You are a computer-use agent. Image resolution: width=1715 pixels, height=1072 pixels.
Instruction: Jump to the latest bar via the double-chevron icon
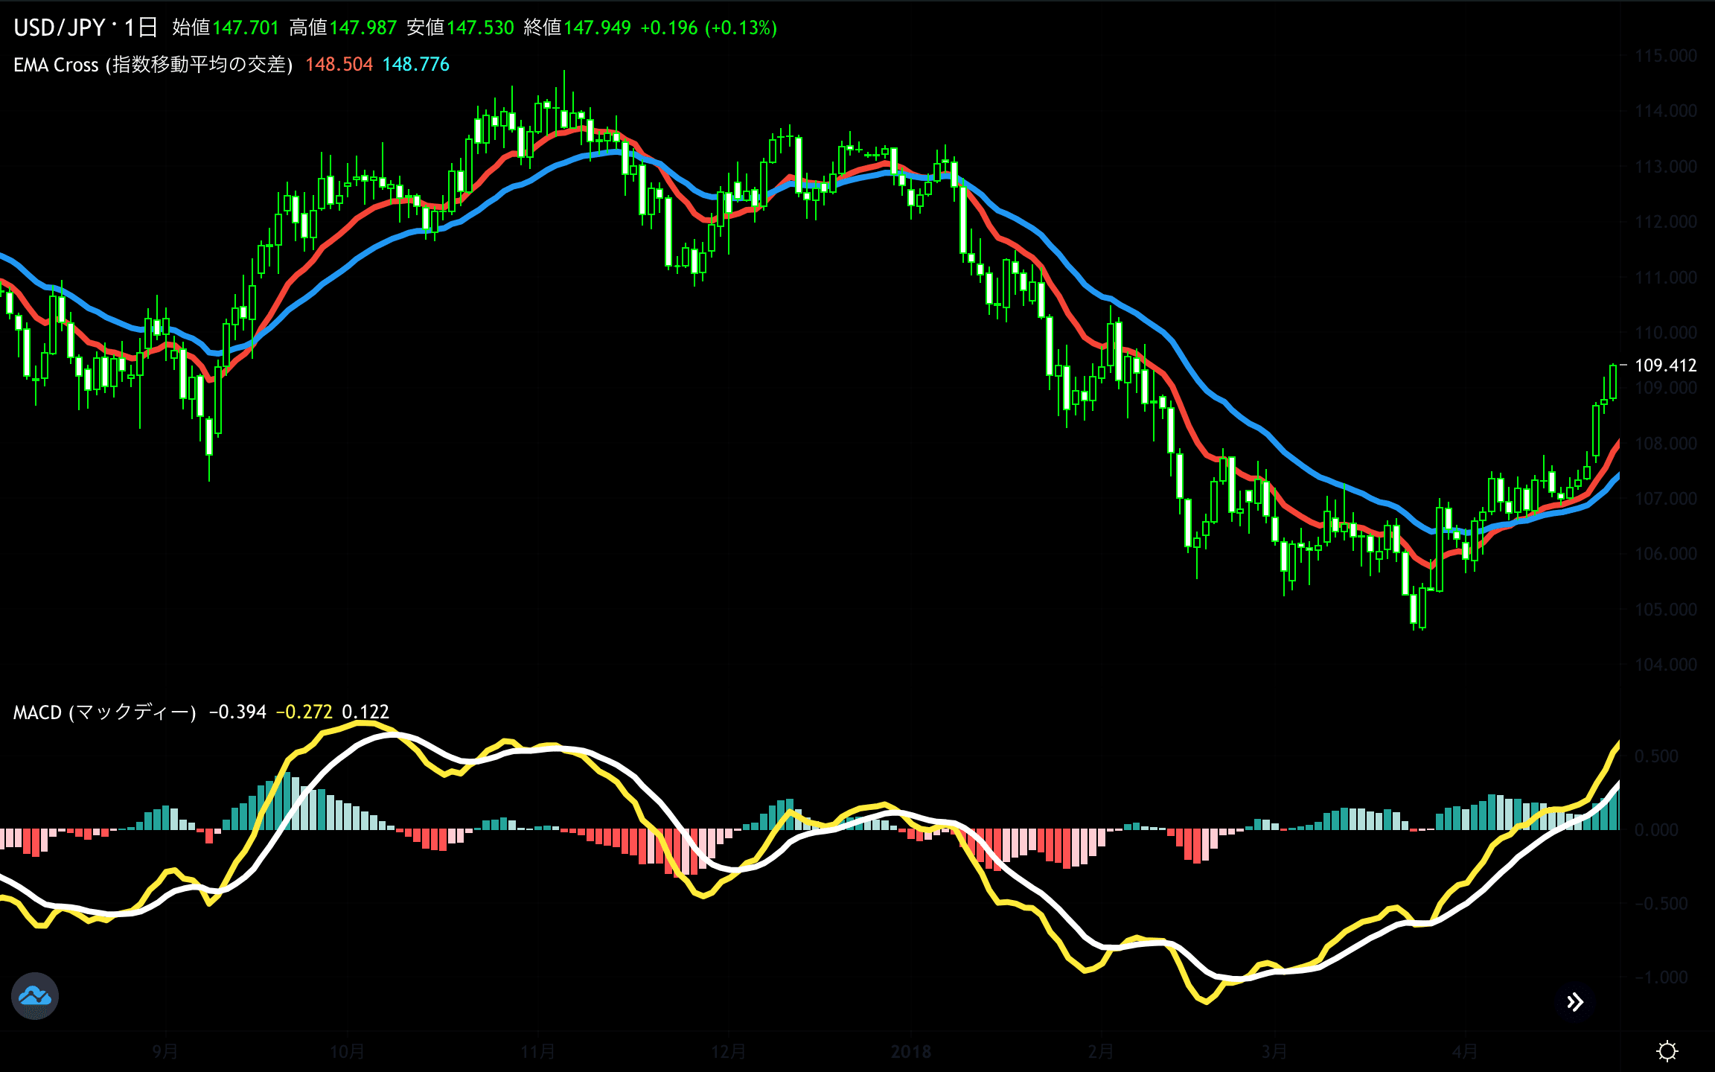pyautogui.click(x=1575, y=1002)
